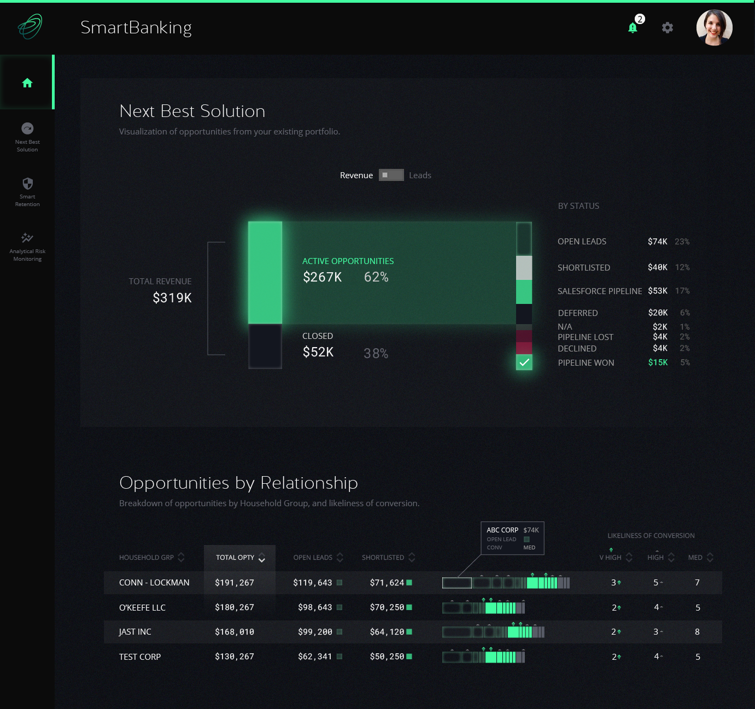Click the green Salesforce Pipeline status segment
The image size is (755, 709).
(524, 292)
